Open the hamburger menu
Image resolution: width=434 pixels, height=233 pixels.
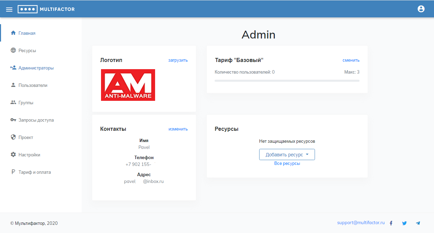(x=9, y=9)
